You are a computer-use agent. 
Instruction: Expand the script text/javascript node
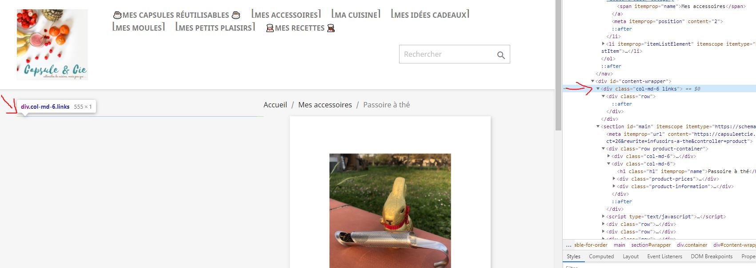(604, 217)
